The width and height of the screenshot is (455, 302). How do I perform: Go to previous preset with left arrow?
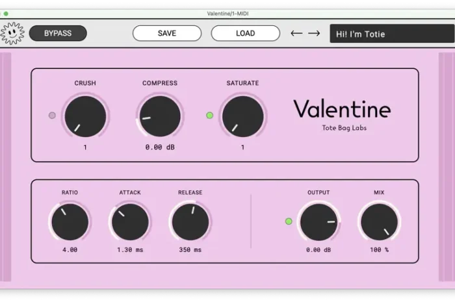click(296, 33)
